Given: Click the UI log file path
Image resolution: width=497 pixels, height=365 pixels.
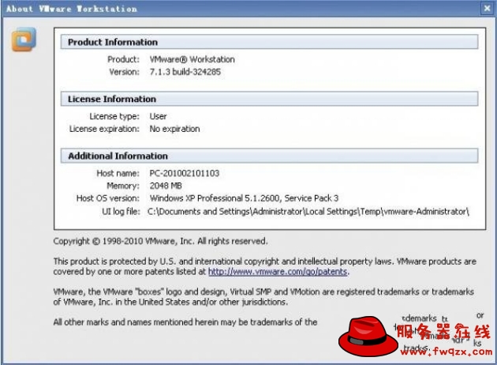Looking at the screenshot, I should tap(308, 212).
